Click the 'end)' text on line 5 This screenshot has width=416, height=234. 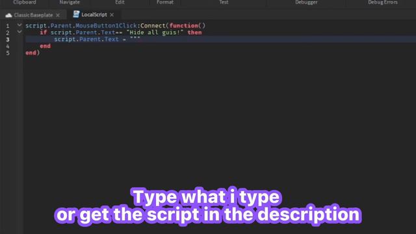[x=32, y=53]
